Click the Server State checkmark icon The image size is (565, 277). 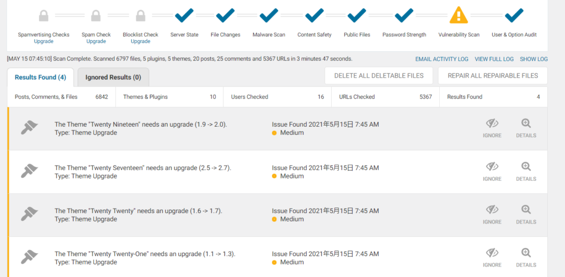(184, 15)
